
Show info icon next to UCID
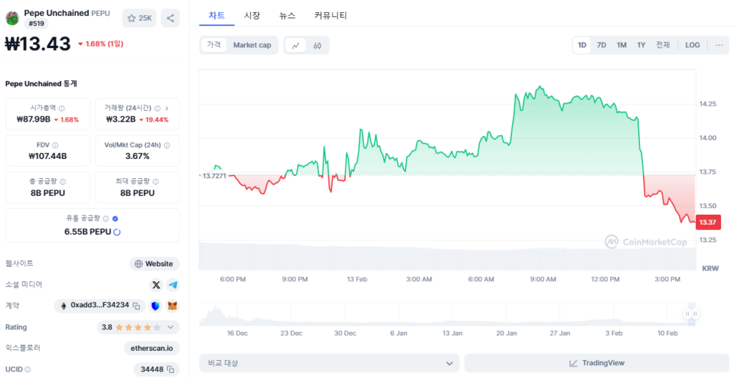pos(28,369)
